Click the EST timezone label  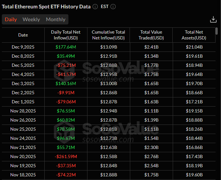coord(105,7)
